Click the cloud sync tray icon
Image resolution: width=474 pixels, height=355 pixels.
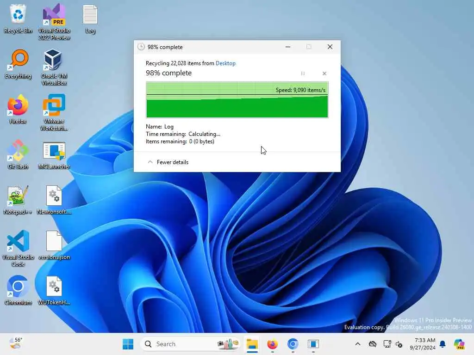tap(373, 344)
